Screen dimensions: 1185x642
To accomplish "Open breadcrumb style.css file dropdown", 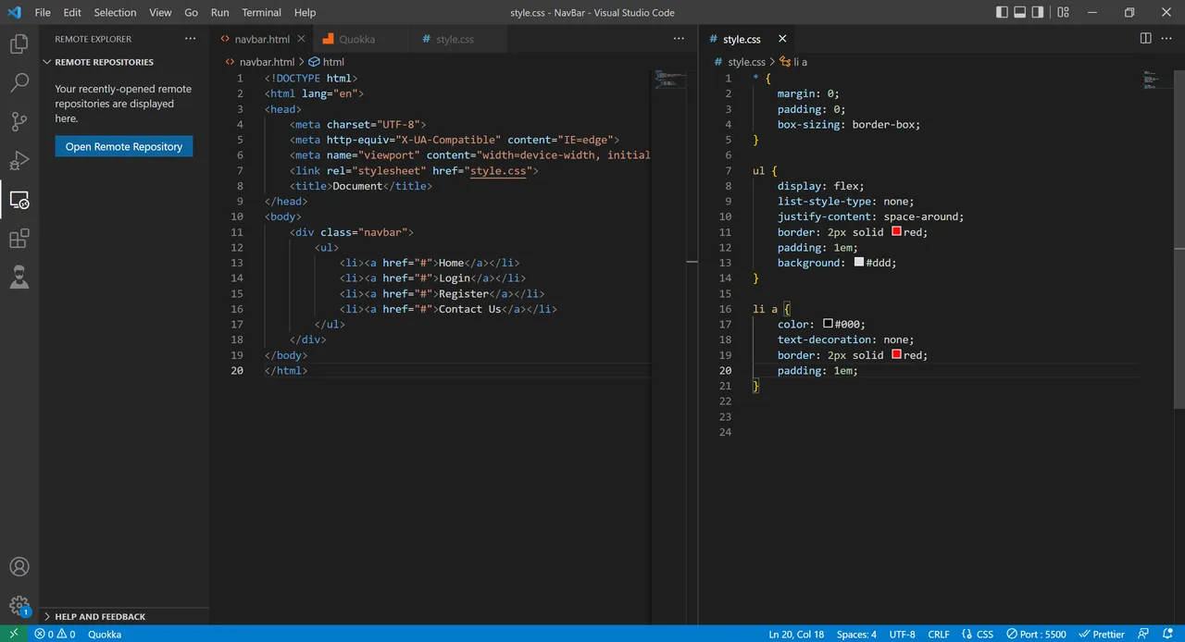I will click(740, 62).
